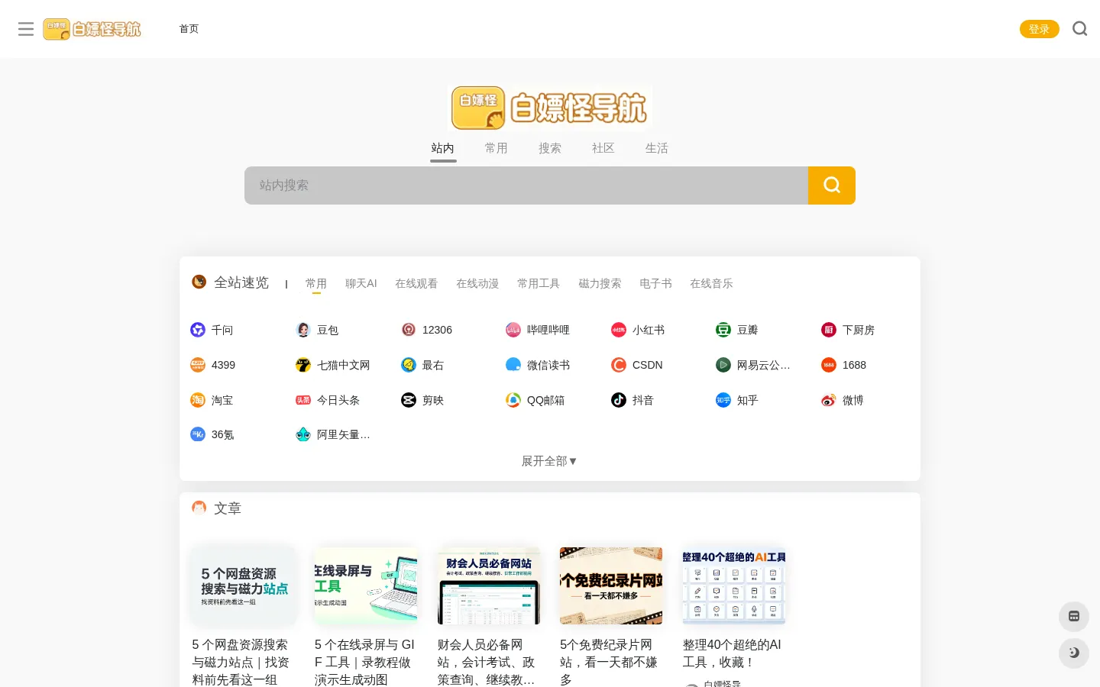This screenshot has width=1100, height=687.
Task: Select the 在线动漫 category tab
Action: (x=477, y=283)
